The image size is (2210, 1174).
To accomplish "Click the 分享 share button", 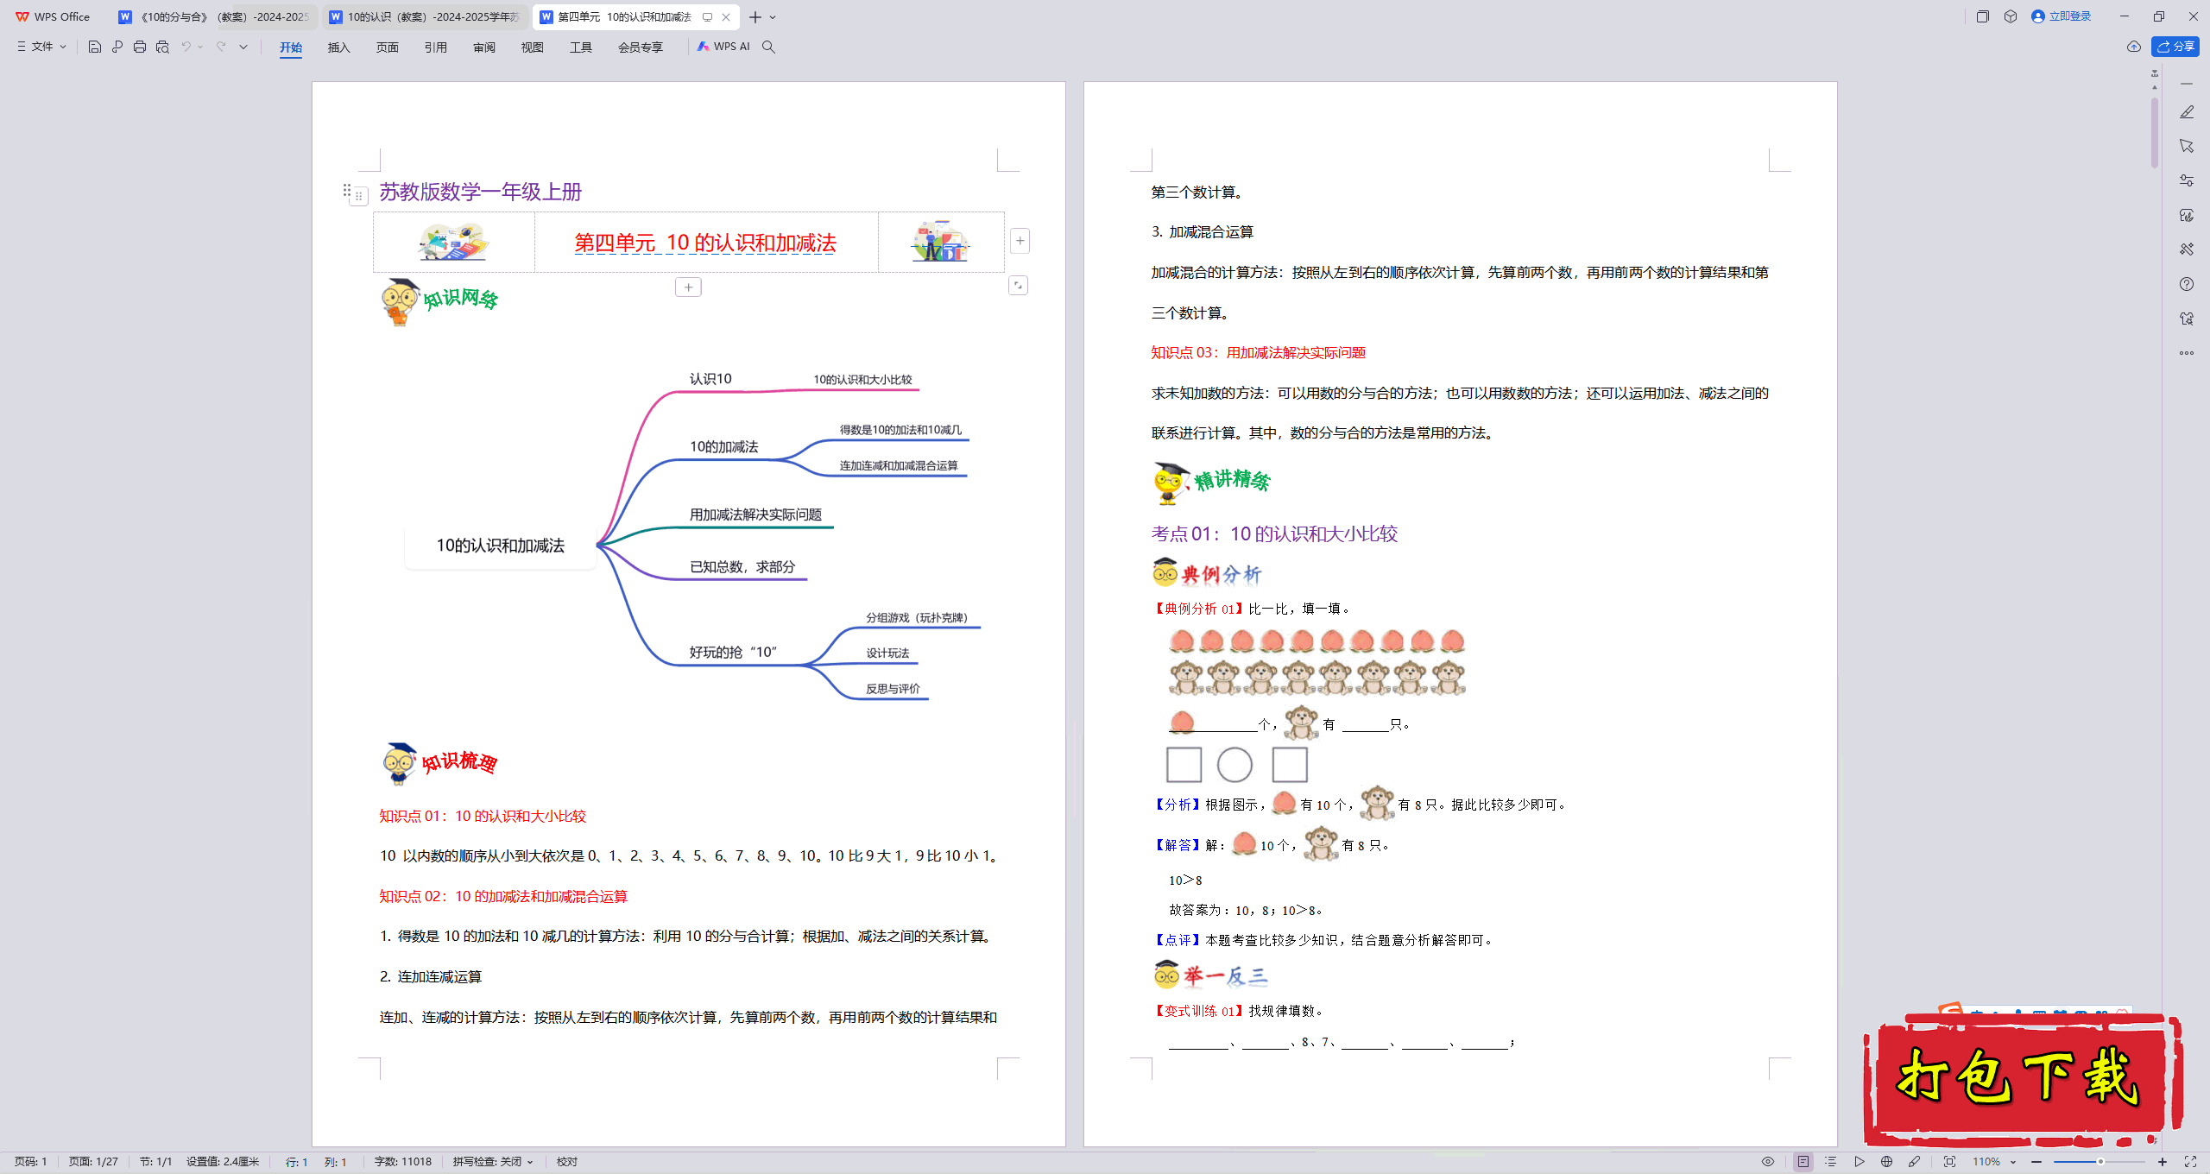I will point(2175,47).
